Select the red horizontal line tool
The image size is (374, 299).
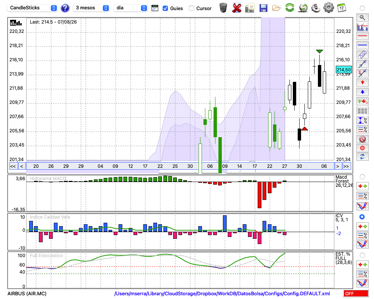[362, 36]
